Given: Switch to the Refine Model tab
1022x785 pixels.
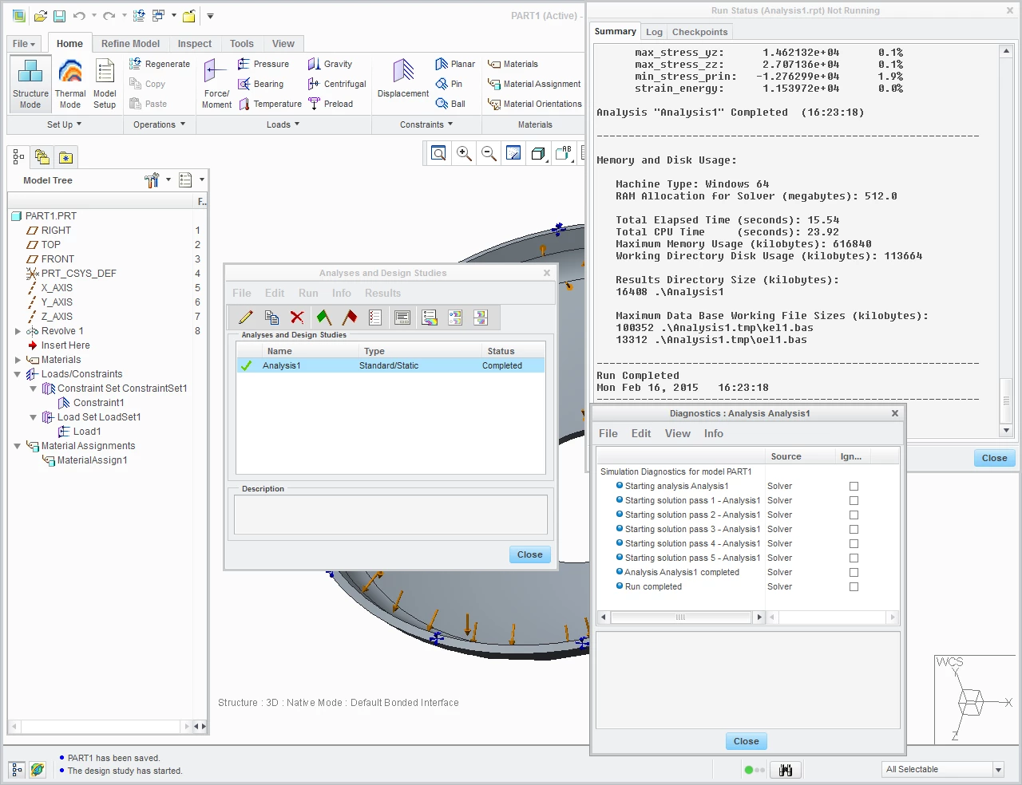Looking at the screenshot, I should click(130, 44).
